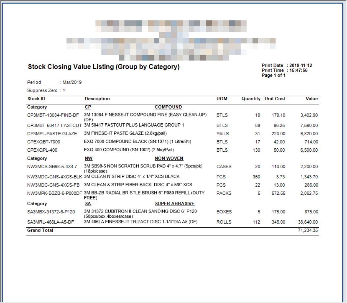This screenshot has width=347, height=303.
Task: Select the Print Time value 15:47:56
Action: 298,70
